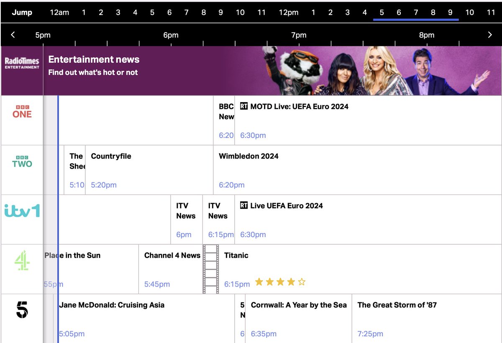This screenshot has height=343, width=502.
Task: Open The Great Storm of '87 listing
Action: click(427, 319)
